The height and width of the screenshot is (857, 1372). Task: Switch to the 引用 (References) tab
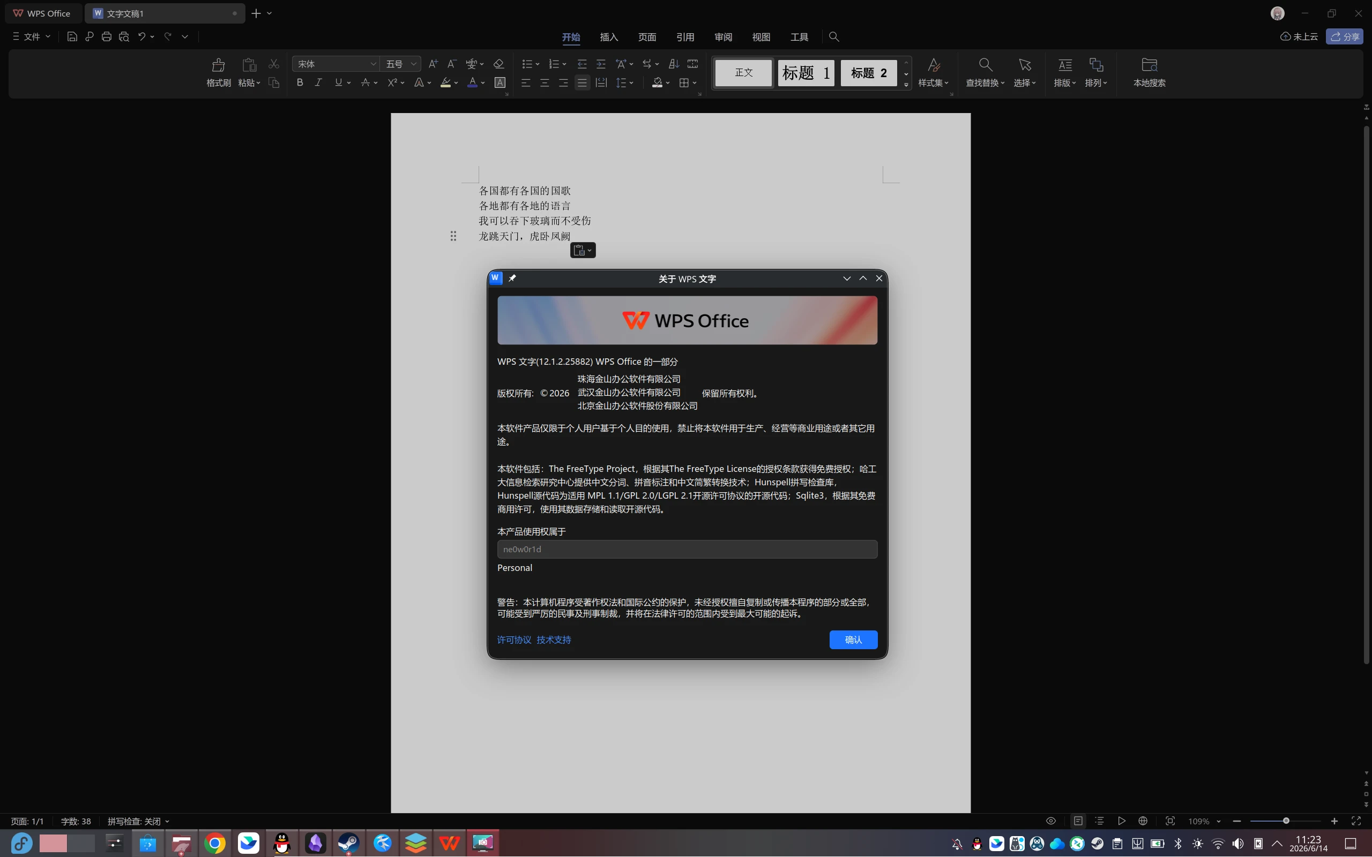[685, 37]
